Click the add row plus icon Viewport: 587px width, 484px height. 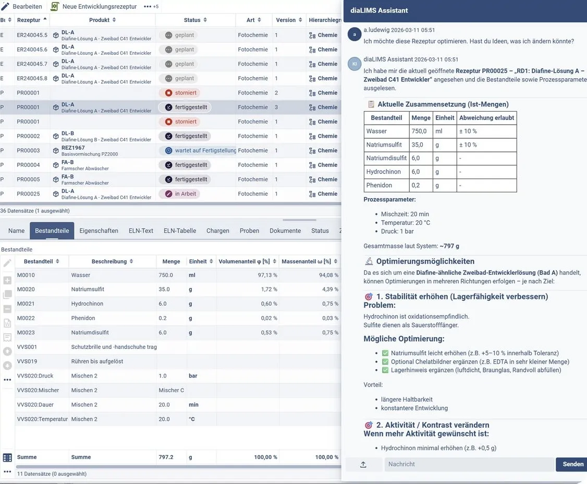tap(7, 280)
